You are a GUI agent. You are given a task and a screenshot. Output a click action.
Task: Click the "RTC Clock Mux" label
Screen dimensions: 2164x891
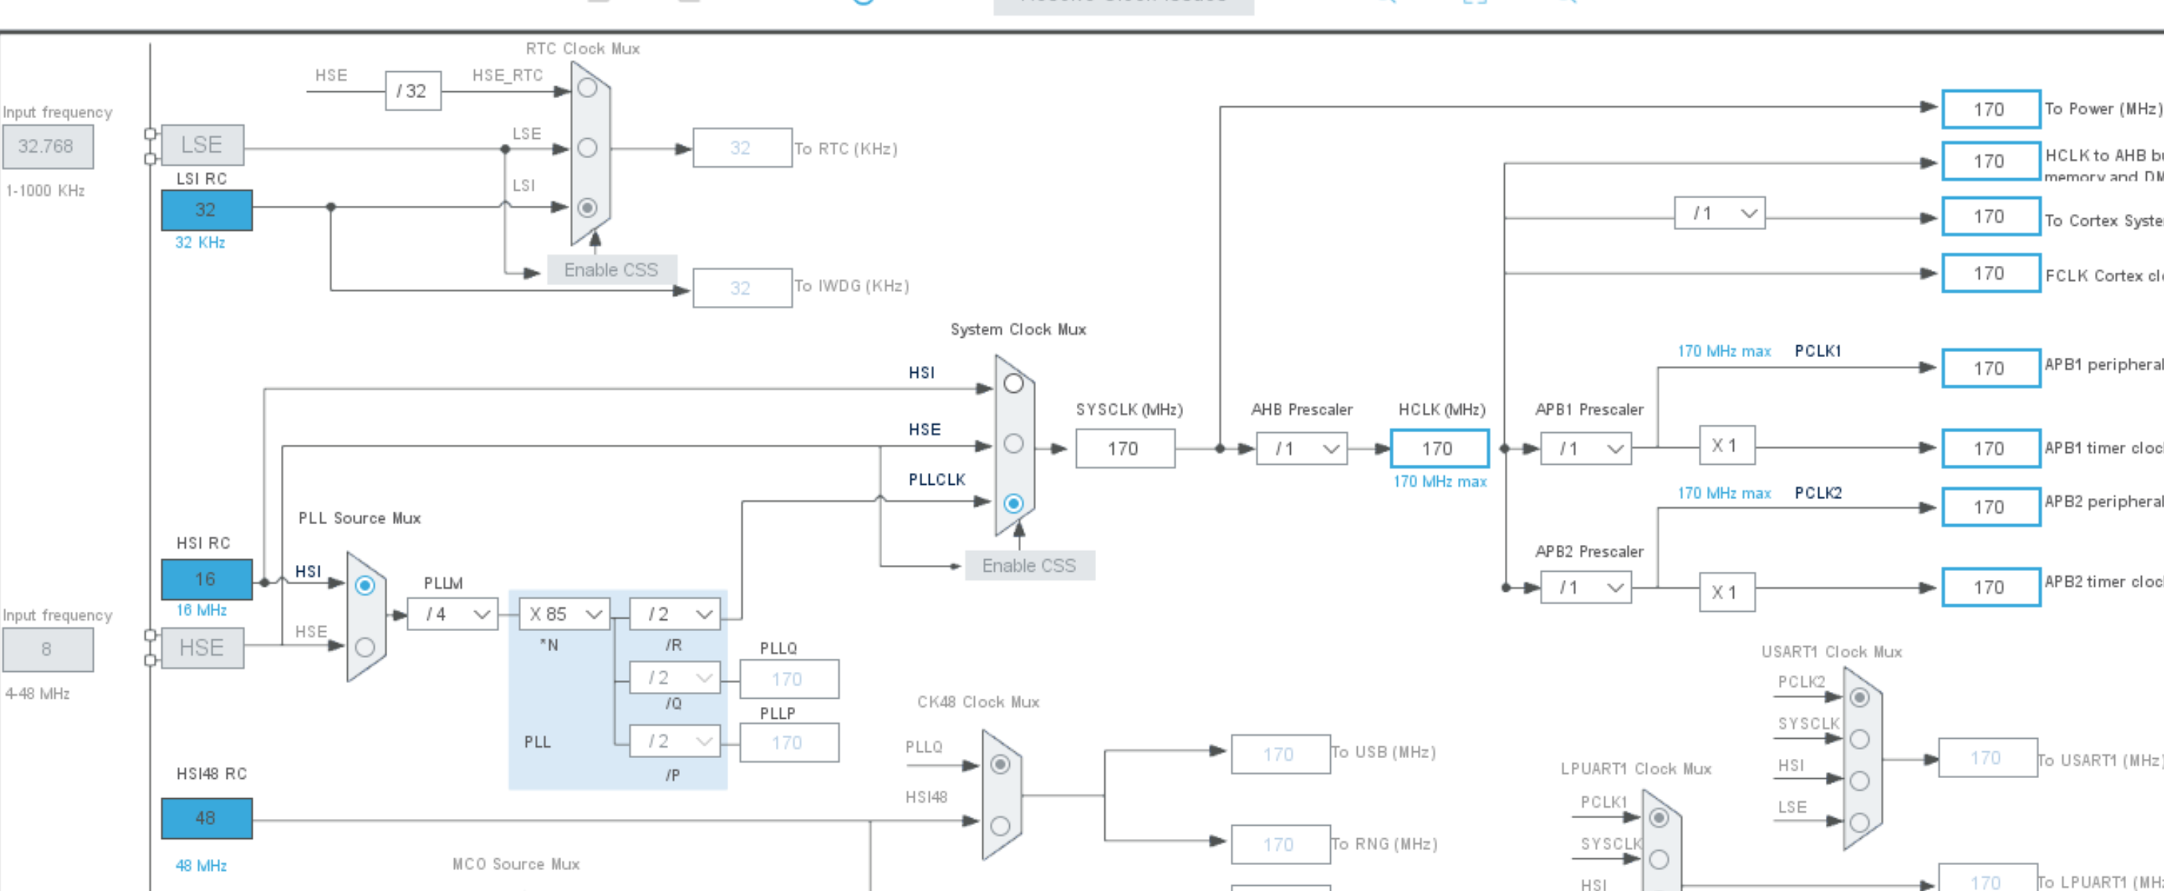pos(583,49)
